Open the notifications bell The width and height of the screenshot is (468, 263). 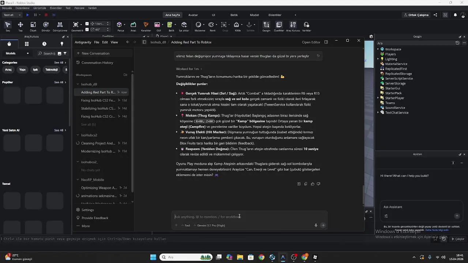click(x=455, y=15)
